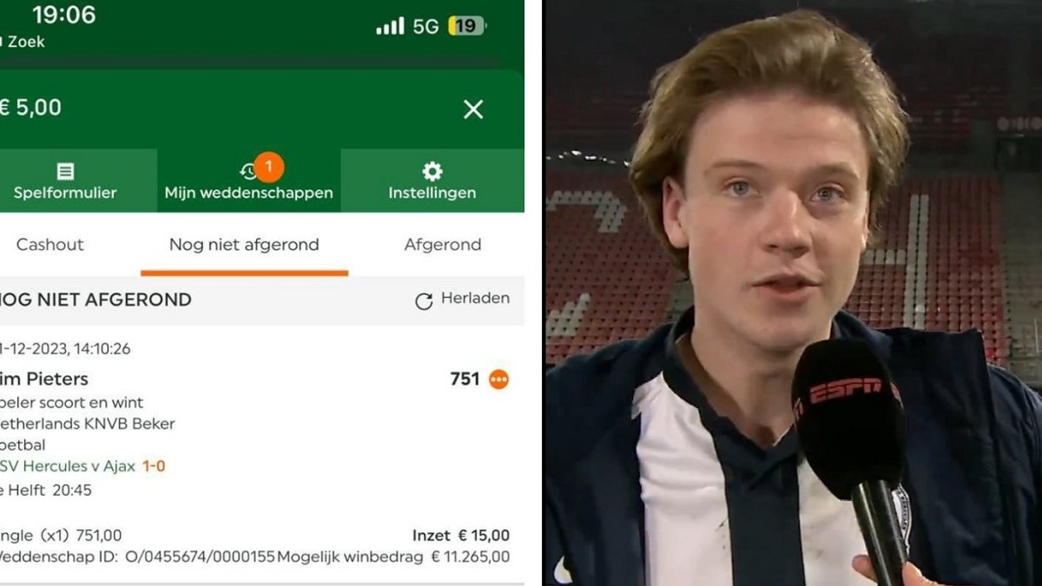Click the € 5,00 bet slip header
Screen dimensions: 1042x586
coord(31,108)
